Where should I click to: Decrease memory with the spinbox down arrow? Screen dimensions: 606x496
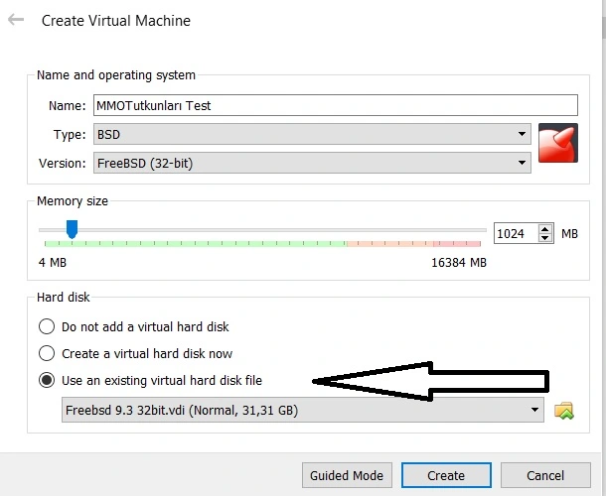(x=545, y=238)
